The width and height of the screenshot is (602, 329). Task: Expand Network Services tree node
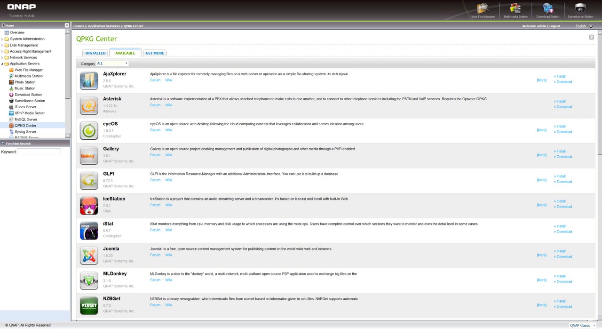[2, 57]
